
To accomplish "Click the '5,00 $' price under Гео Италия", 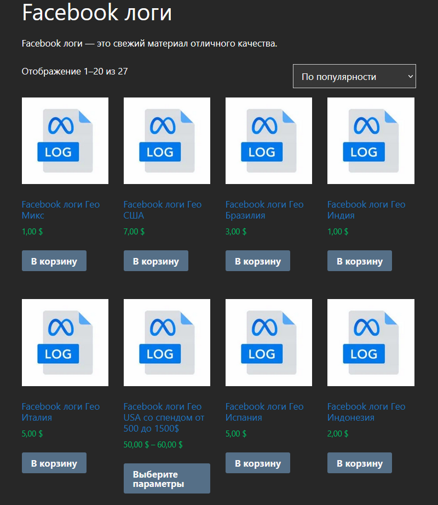I will click(x=32, y=434).
